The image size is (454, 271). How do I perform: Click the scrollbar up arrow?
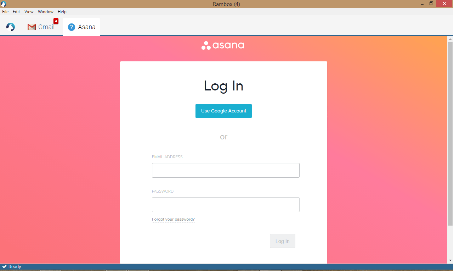pos(450,39)
